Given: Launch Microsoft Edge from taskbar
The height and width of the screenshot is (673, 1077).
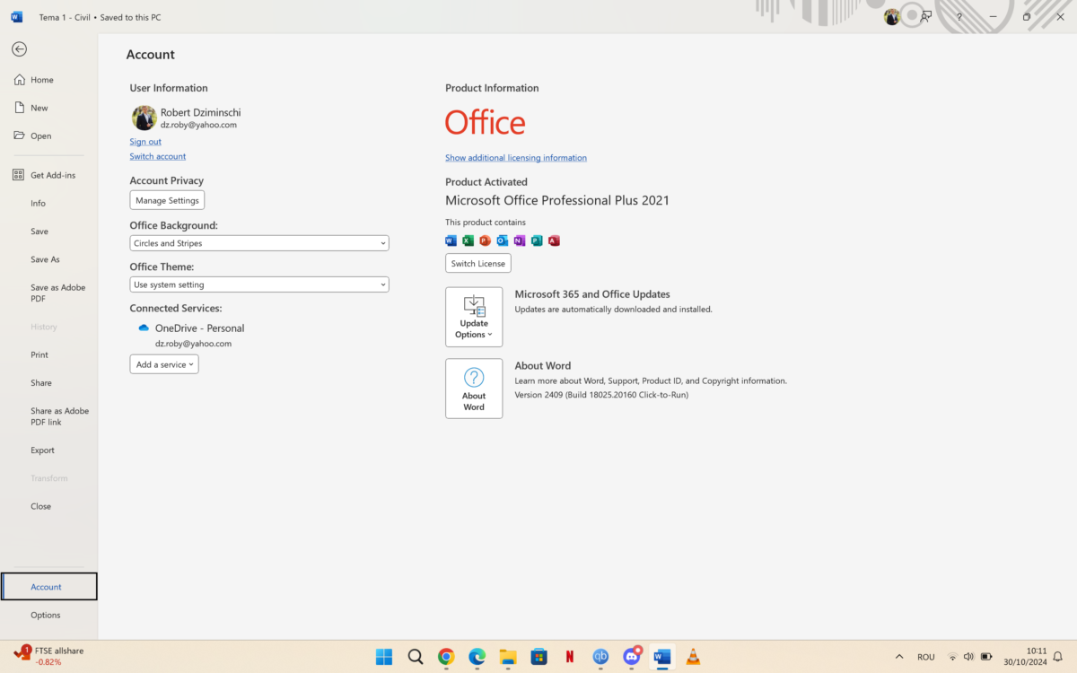Looking at the screenshot, I should [477, 657].
